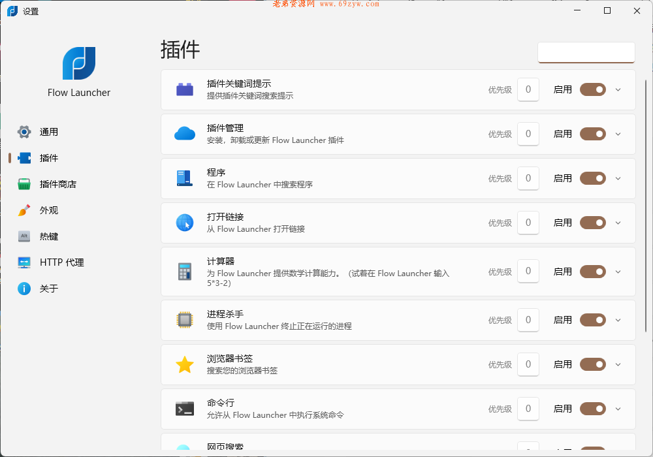Toggle the 进程杀手 plugin switch

[593, 320]
